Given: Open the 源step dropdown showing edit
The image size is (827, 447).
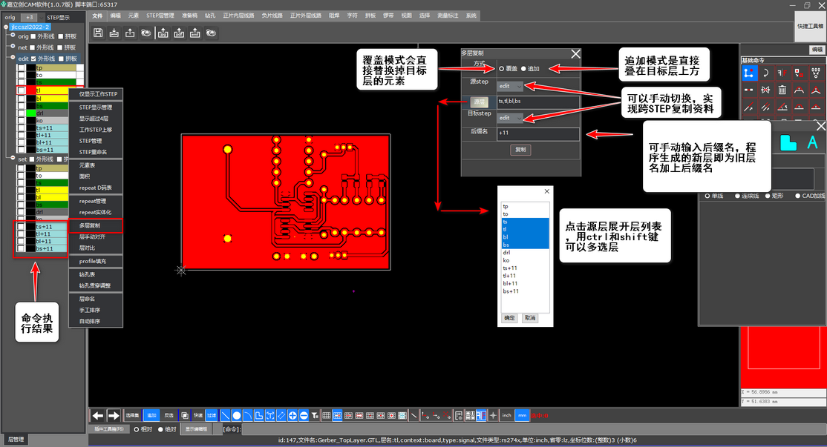Looking at the screenshot, I should pyautogui.click(x=510, y=86).
